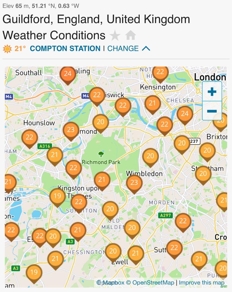
Task: Select the 24° marker near Chelsea
Action: click(185, 115)
